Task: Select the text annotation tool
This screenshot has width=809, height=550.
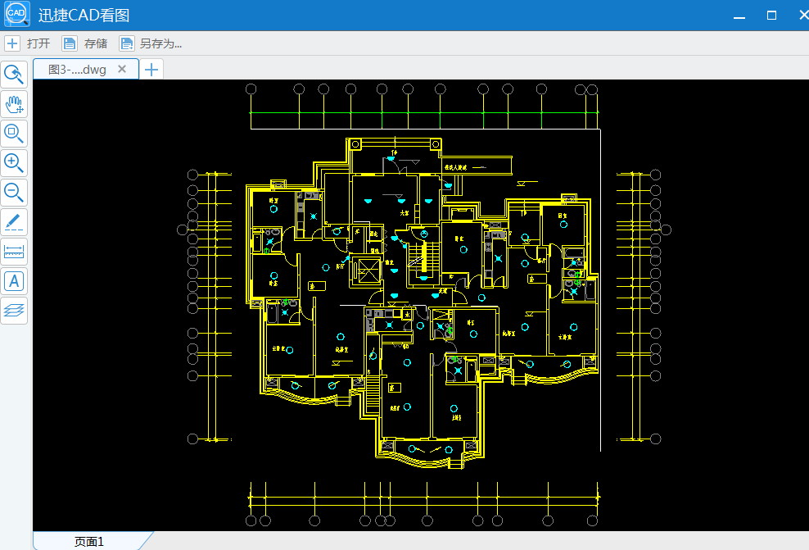Action: 15,281
